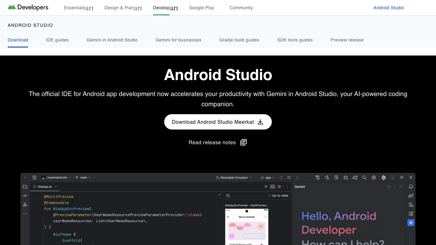Expand the nowinandroid project dropdown
Screen dimensions: 436x245
[57, 178]
